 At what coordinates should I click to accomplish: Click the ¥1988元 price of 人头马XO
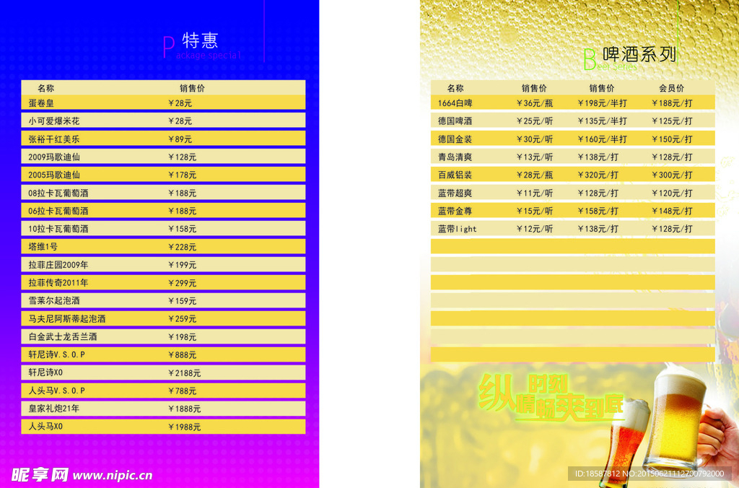click(184, 427)
